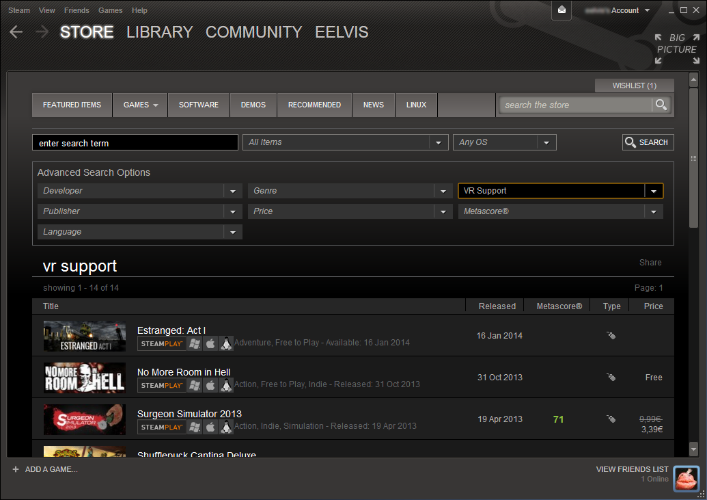This screenshot has width=707, height=500.
Task: Click the page scrollbar thumb
Action: (694, 158)
